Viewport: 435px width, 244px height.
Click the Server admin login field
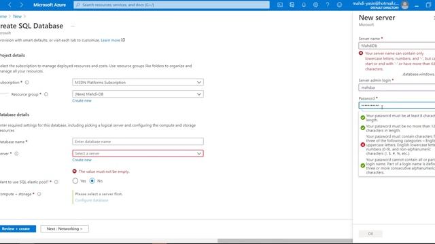click(x=397, y=87)
